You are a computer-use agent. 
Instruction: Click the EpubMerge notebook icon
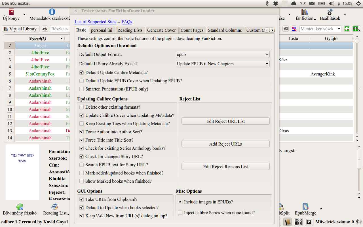click(x=305, y=207)
